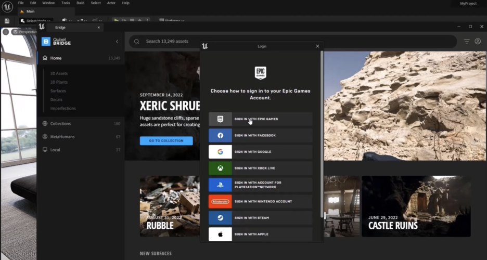Screen dimensions: 487x260
Task: Click the Steam sign-in icon
Action: point(220,218)
